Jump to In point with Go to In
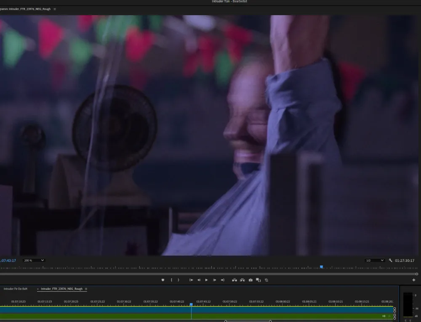The image size is (421, 322). point(191,280)
